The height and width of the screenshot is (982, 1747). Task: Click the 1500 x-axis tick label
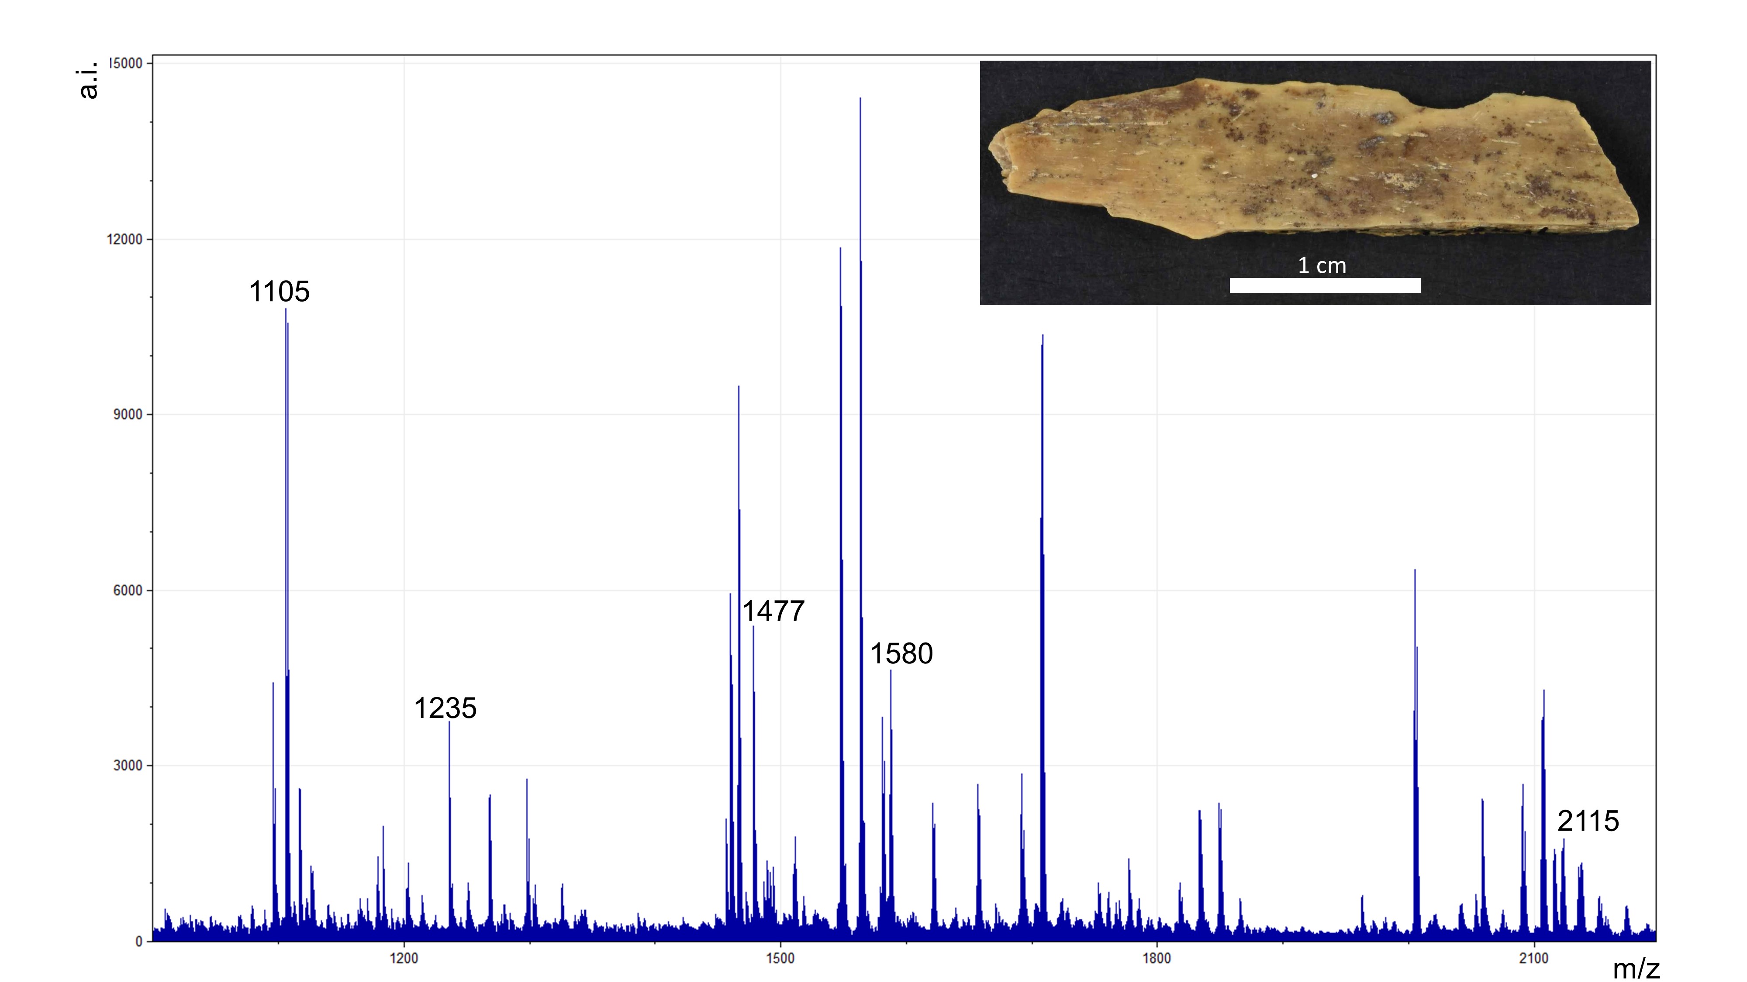pos(780,959)
